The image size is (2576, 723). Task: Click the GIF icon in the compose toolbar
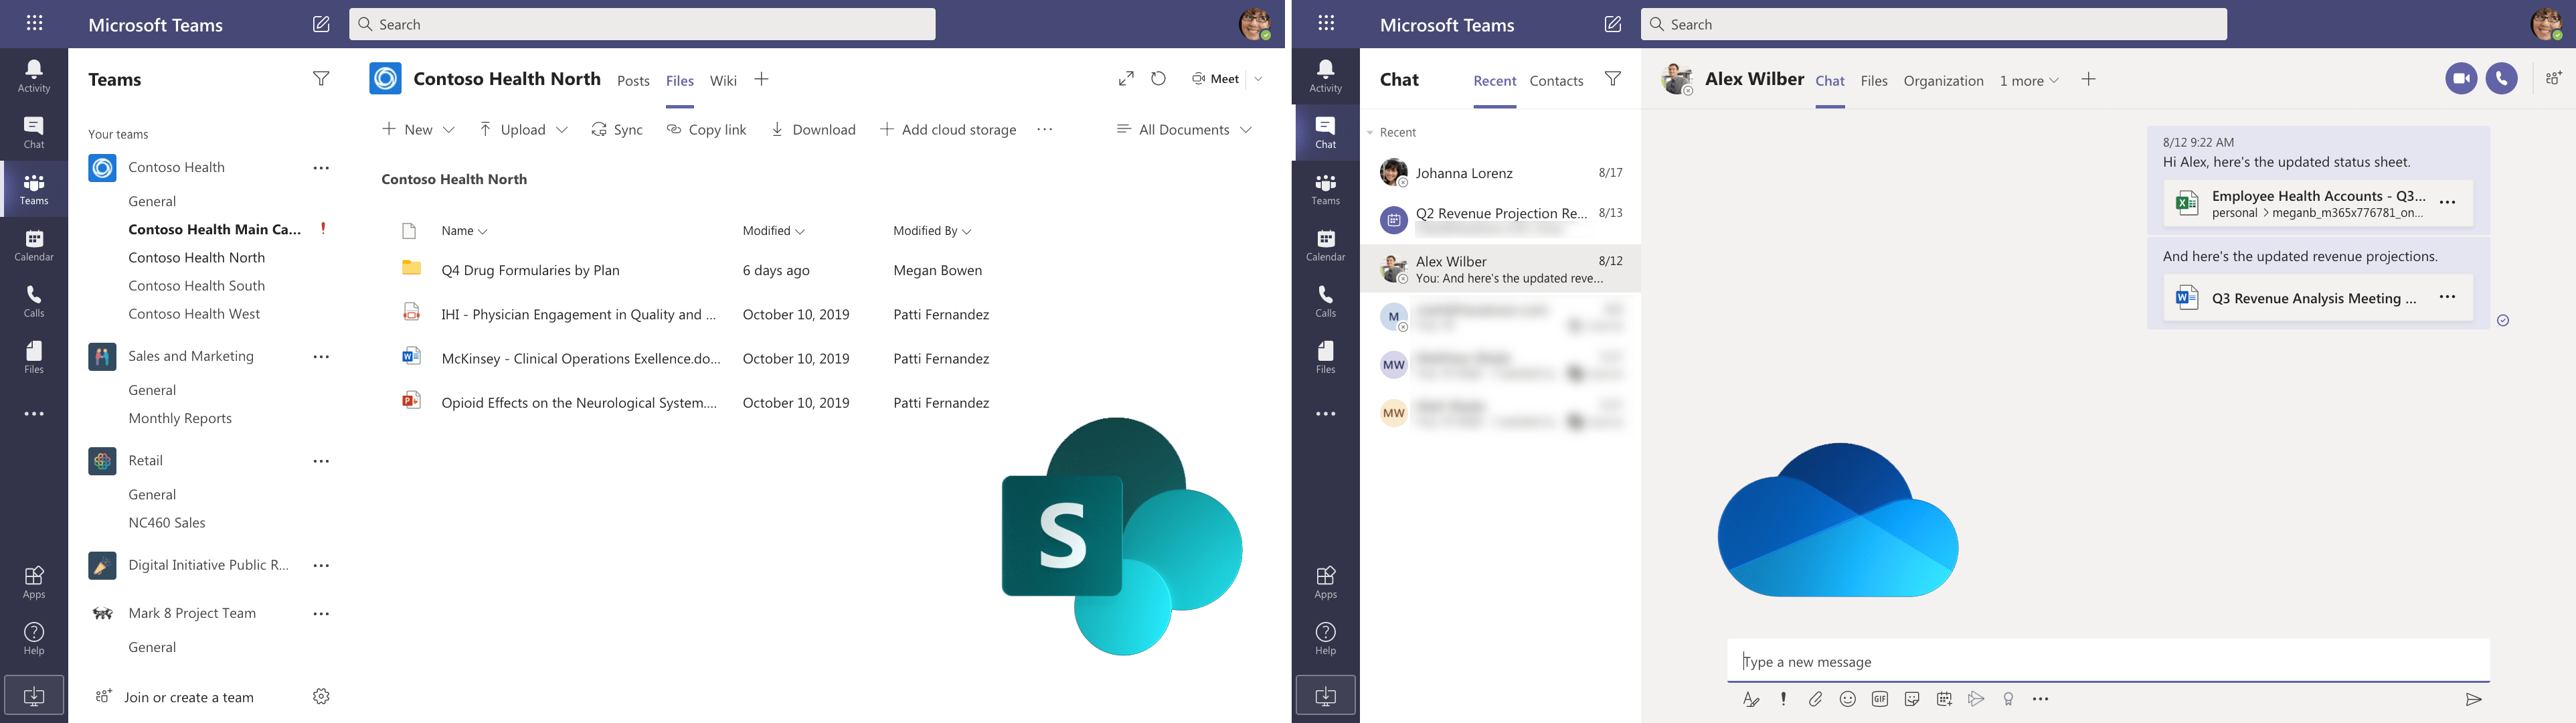1879,699
